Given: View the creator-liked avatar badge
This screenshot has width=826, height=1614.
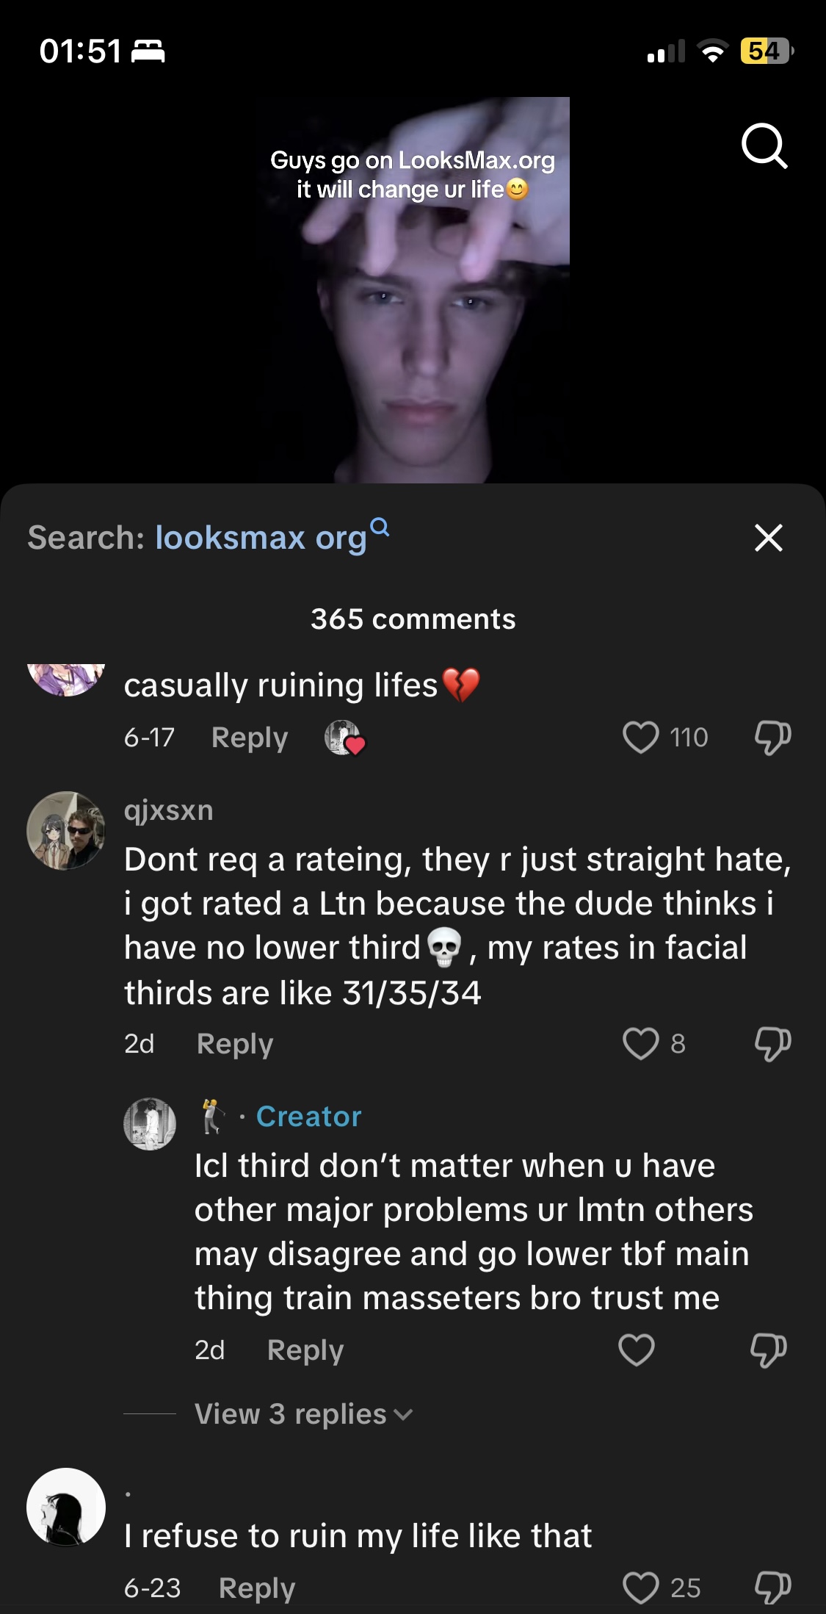Looking at the screenshot, I should pos(344,738).
